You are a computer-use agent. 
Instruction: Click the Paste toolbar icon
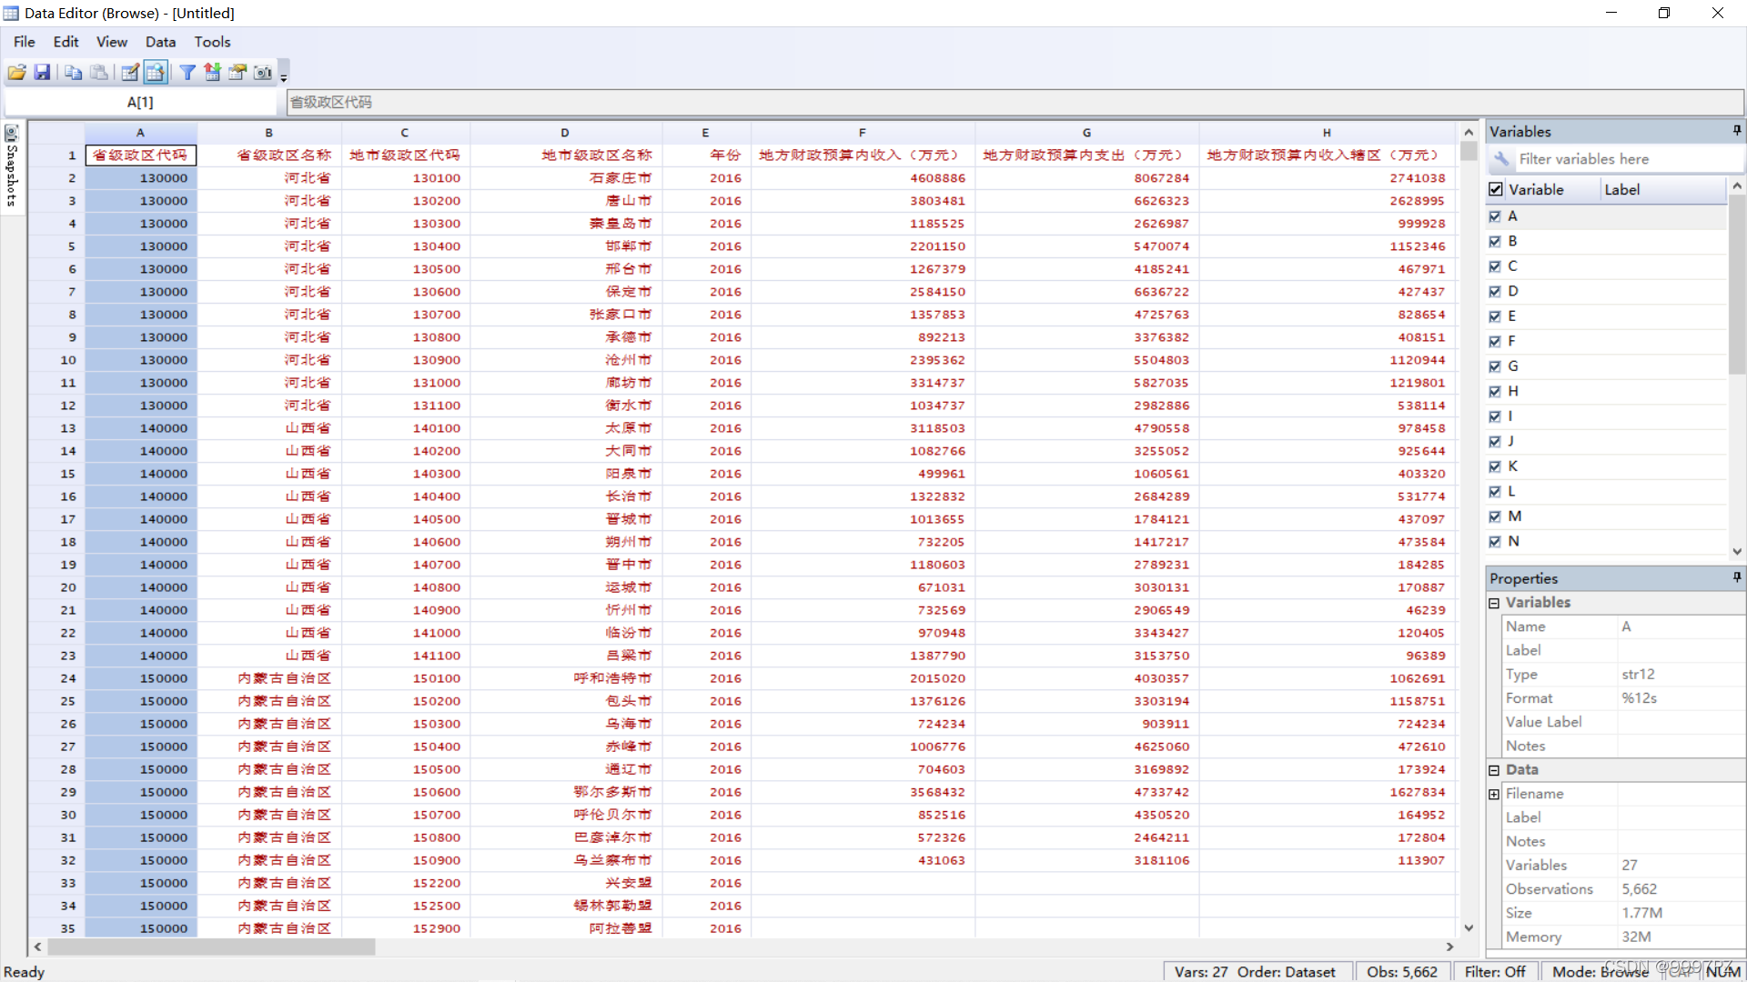point(99,73)
